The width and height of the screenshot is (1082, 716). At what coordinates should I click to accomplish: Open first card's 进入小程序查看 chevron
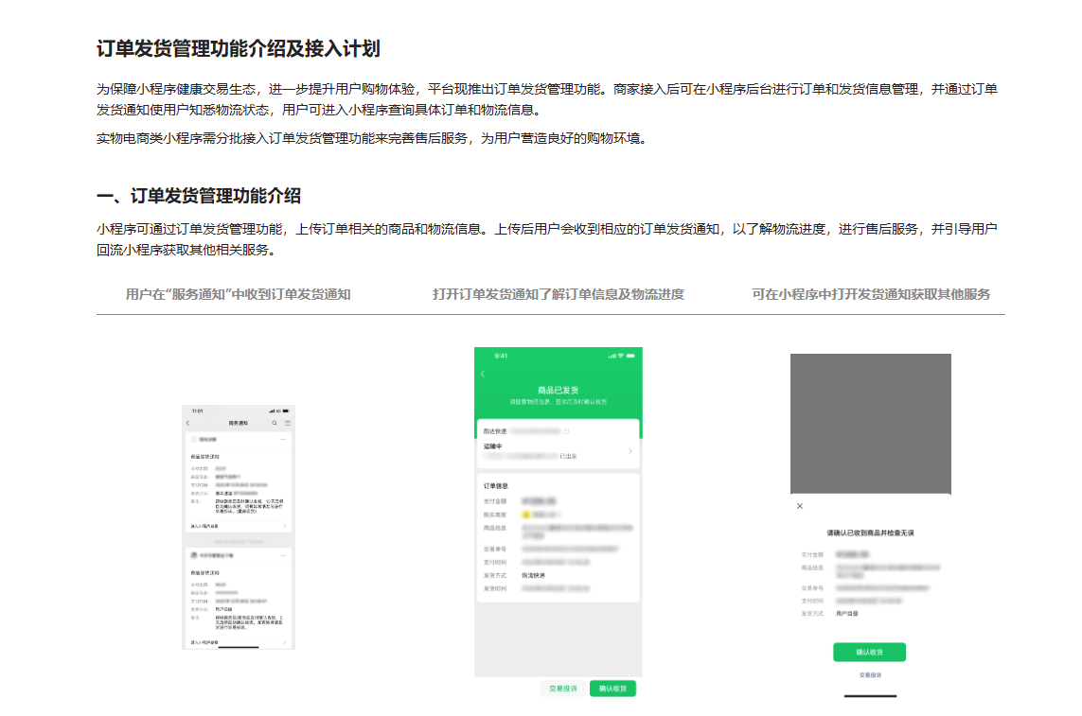(285, 526)
